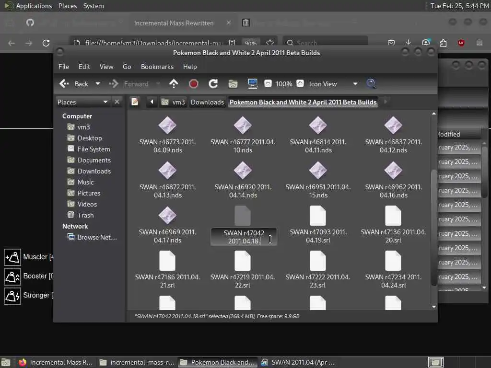Screen dimensions: 491x368
Task: Select the SWAN r46837 2011.04.12.nds file icon
Action: click(x=393, y=126)
